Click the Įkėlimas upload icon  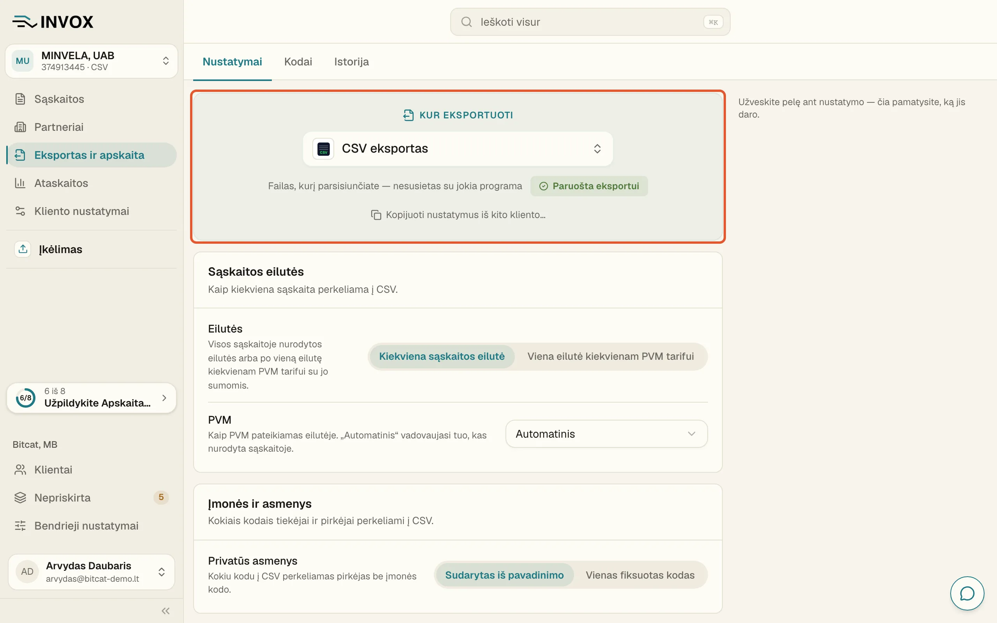click(23, 249)
